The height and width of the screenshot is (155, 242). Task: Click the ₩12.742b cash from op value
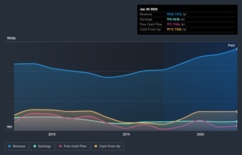174,29
